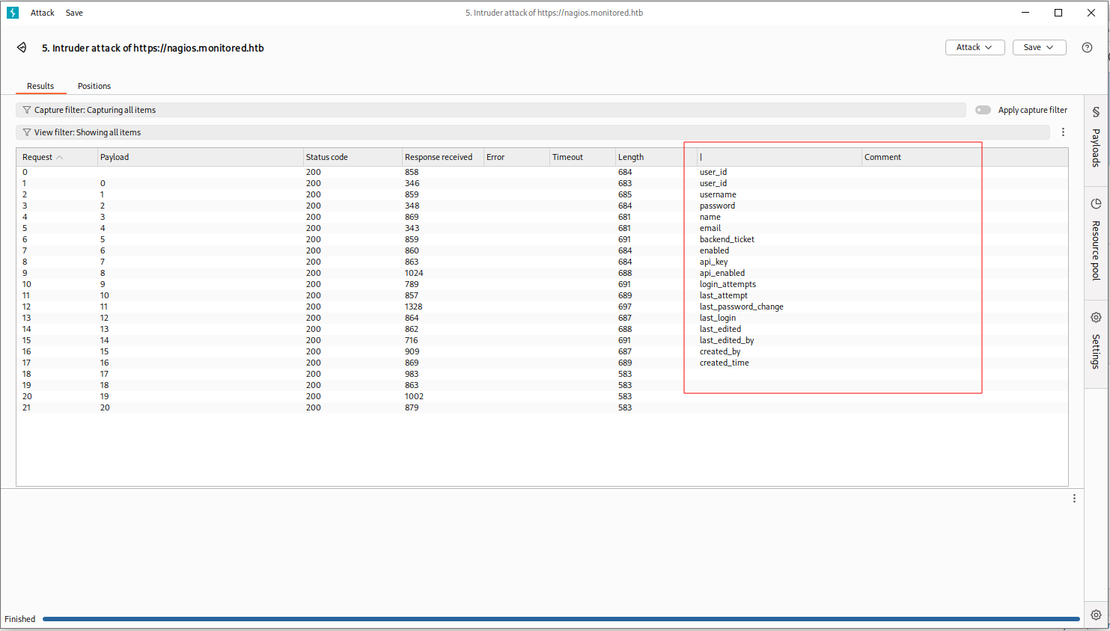This screenshot has height=631, width=1110.
Task: Maximize the Intruder attack window
Action: pyautogui.click(x=1058, y=13)
